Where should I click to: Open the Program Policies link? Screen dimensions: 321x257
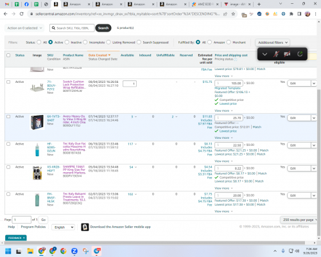point(33,227)
